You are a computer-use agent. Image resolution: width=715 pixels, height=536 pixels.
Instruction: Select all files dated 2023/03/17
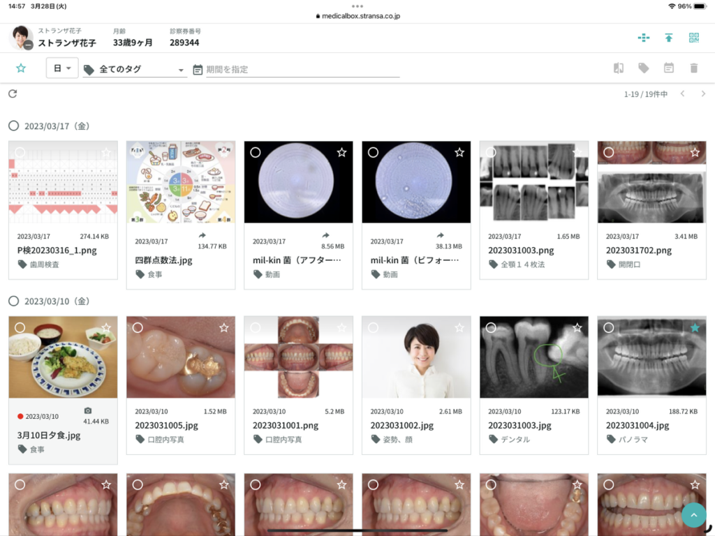click(13, 126)
